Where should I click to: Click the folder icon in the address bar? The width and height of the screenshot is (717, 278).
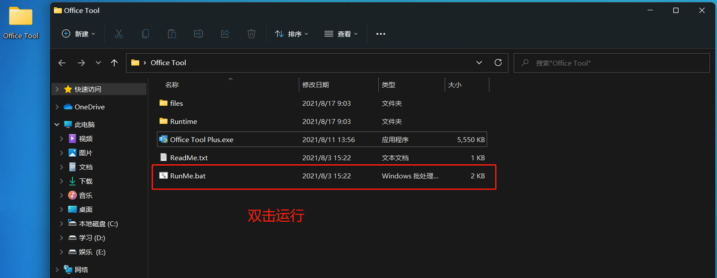[135, 63]
